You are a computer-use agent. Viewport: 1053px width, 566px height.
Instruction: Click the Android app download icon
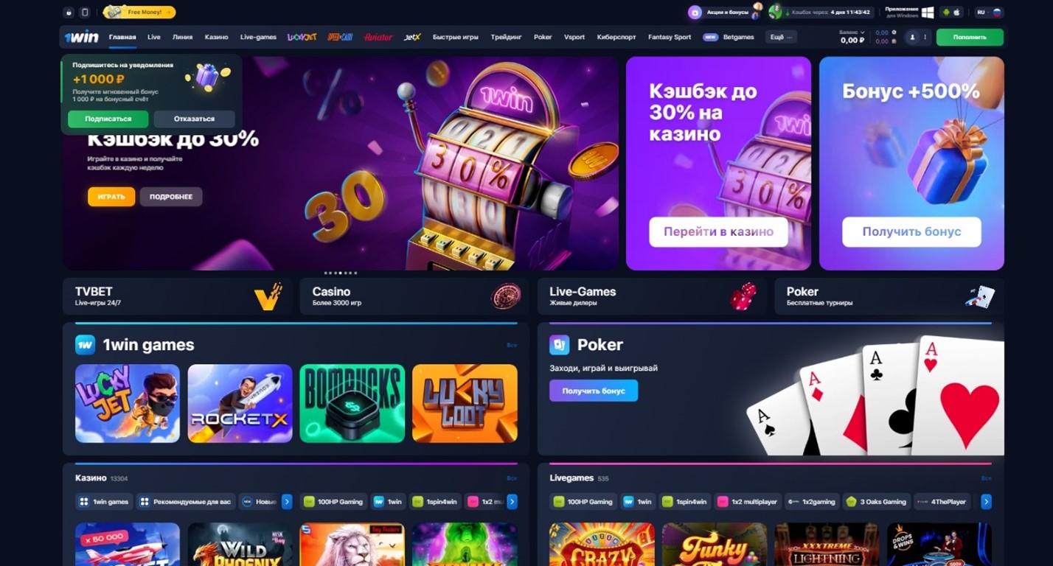point(945,13)
